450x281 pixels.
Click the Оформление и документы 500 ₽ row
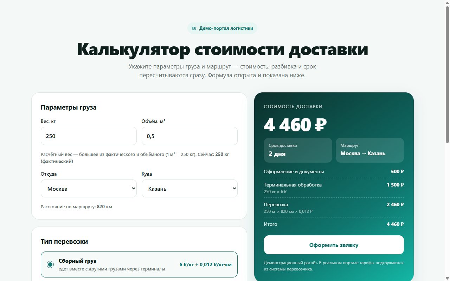click(334, 171)
